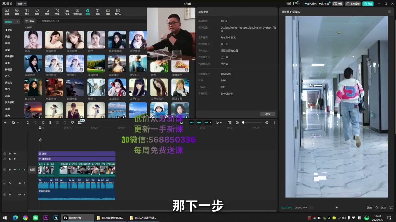
Task: Hide the main video track
Action: pos(15,170)
